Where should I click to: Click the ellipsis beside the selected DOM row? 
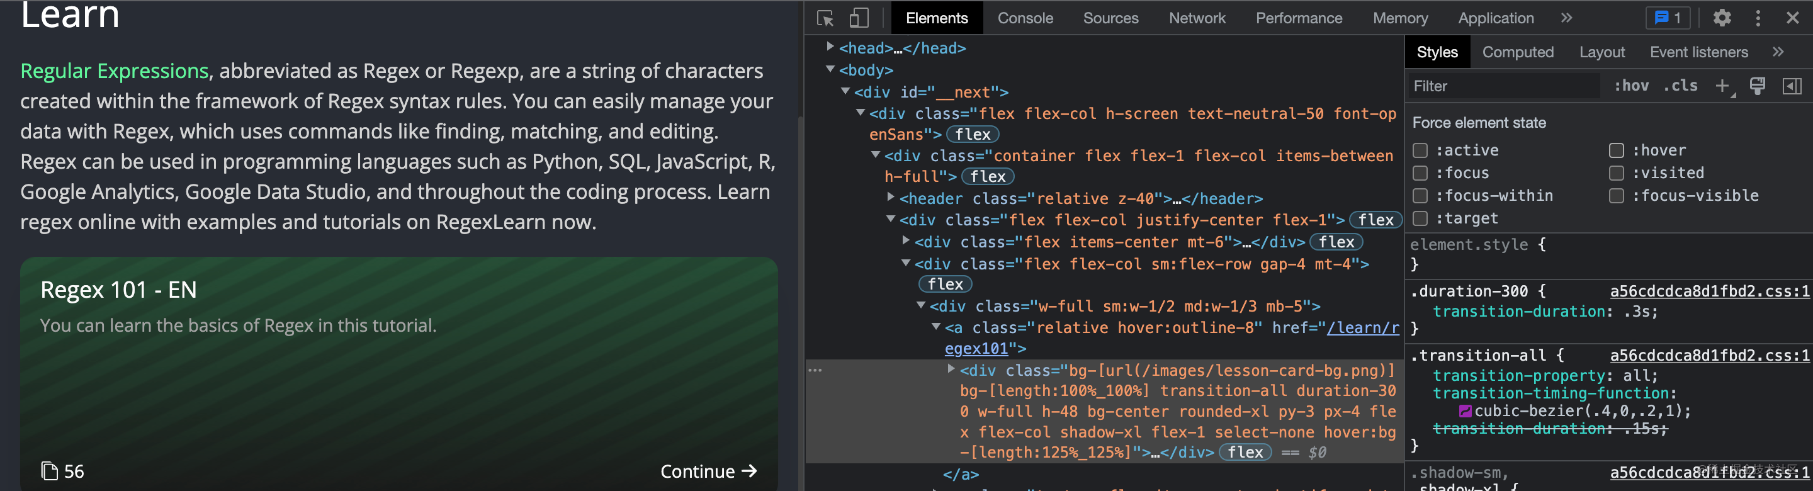(815, 370)
